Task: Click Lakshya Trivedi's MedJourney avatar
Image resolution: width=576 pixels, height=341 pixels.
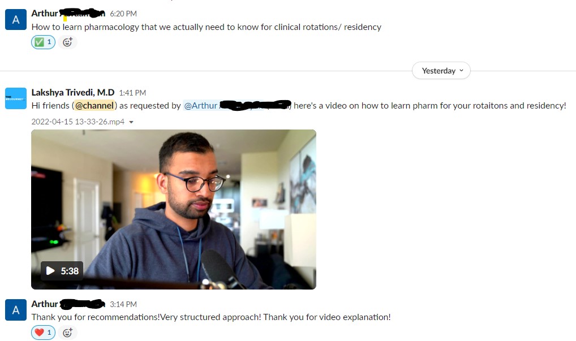Action: (x=16, y=98)
